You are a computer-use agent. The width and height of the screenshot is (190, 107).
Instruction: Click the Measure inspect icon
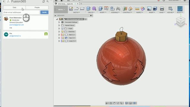click(x=137, y=9)
